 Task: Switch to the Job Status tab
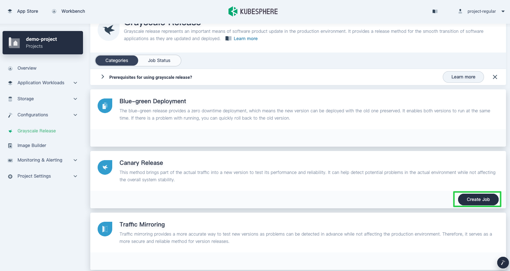[159, 61]
